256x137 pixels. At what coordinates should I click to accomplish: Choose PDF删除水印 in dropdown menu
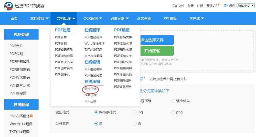click(x=123, y=50)
